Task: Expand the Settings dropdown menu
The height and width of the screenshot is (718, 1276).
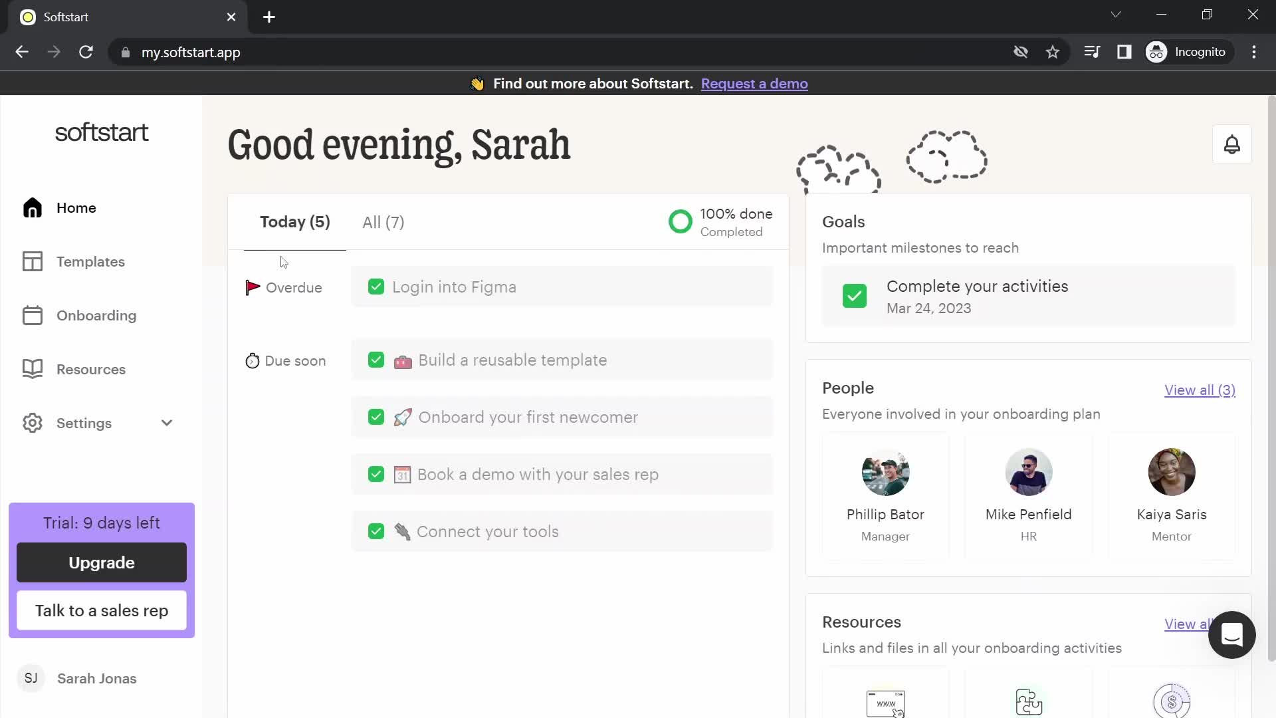Action: tap(165, 423)
